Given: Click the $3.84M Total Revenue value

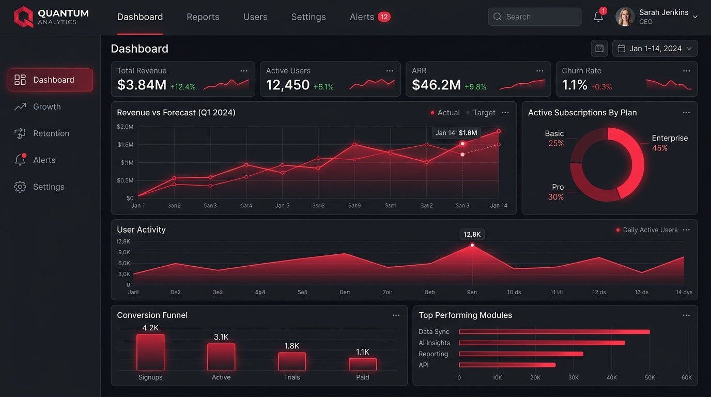Looking at the screenshot, I should click(x=142, y=85).
